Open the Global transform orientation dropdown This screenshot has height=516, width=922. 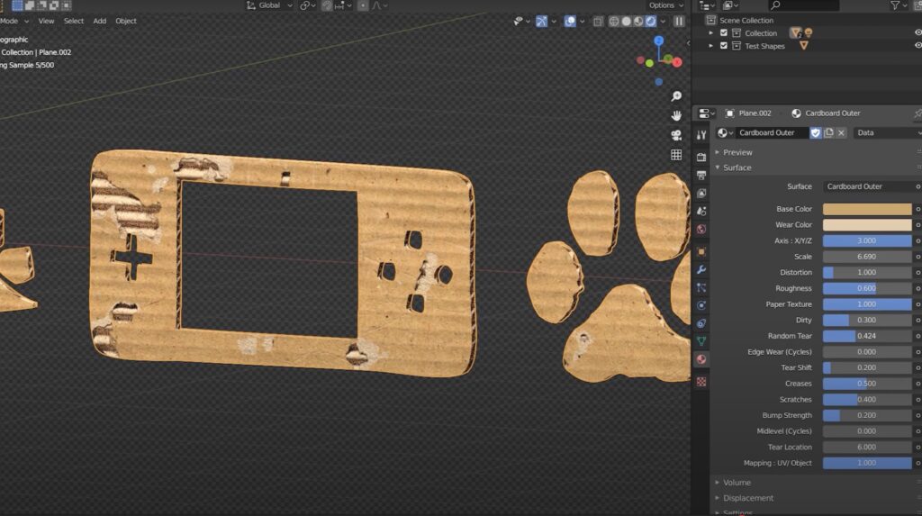click(x=269, y=5)
